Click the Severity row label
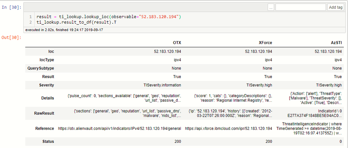 [47, 85]
